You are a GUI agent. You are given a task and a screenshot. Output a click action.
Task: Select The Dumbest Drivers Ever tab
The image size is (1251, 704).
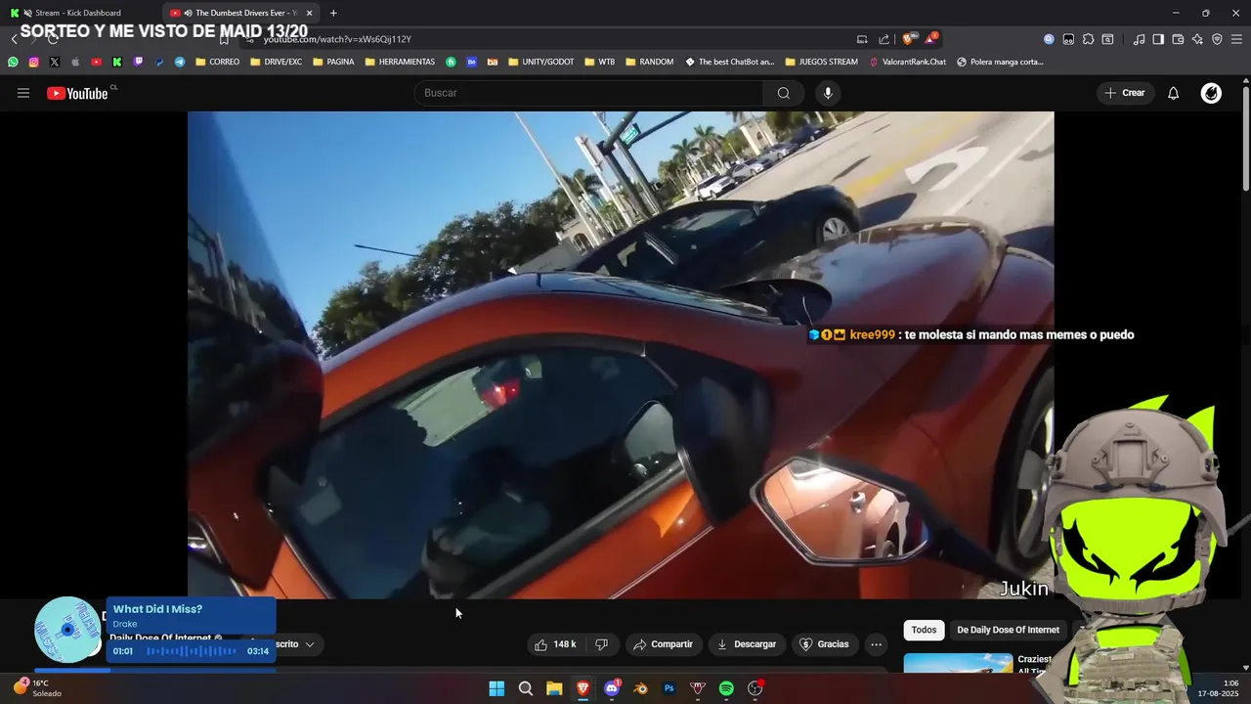coord(241,13)
